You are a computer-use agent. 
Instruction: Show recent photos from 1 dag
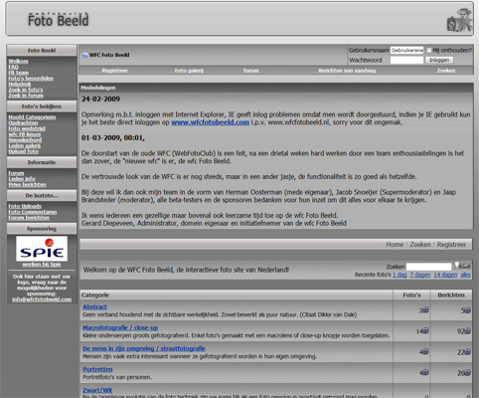point(399,275)
